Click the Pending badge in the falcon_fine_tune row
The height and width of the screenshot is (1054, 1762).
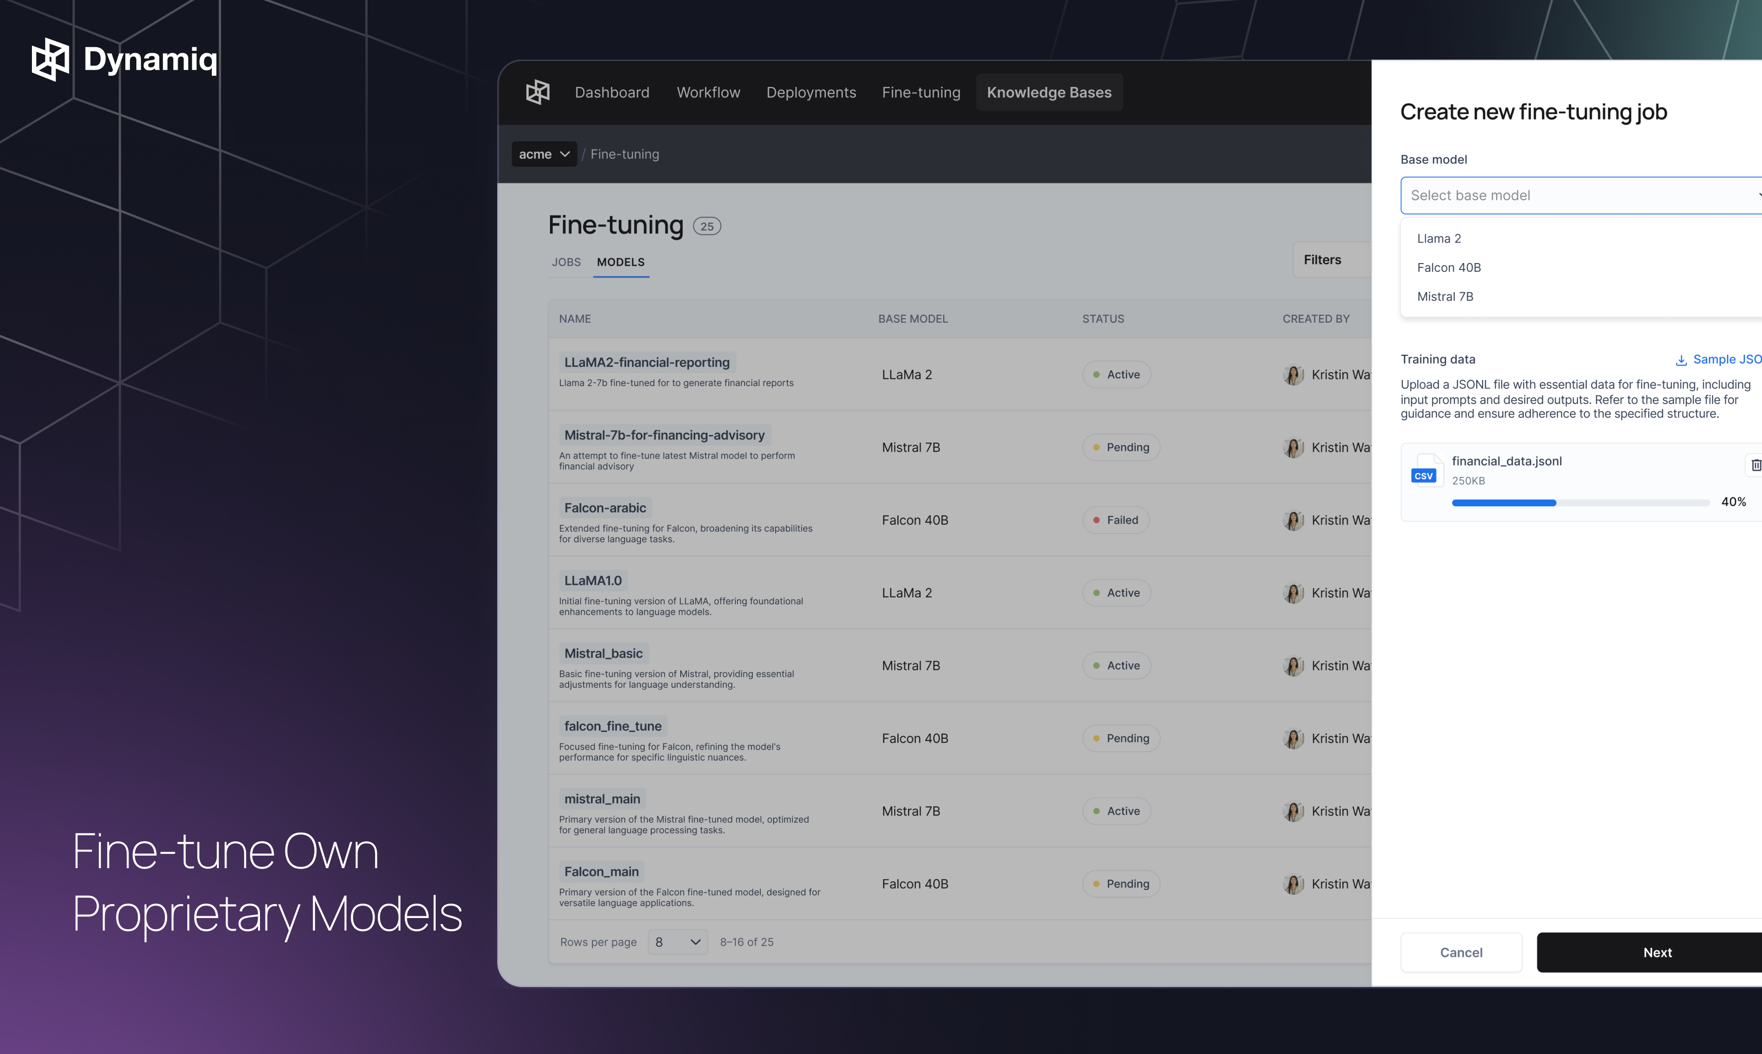click(x=1121, y=739)
